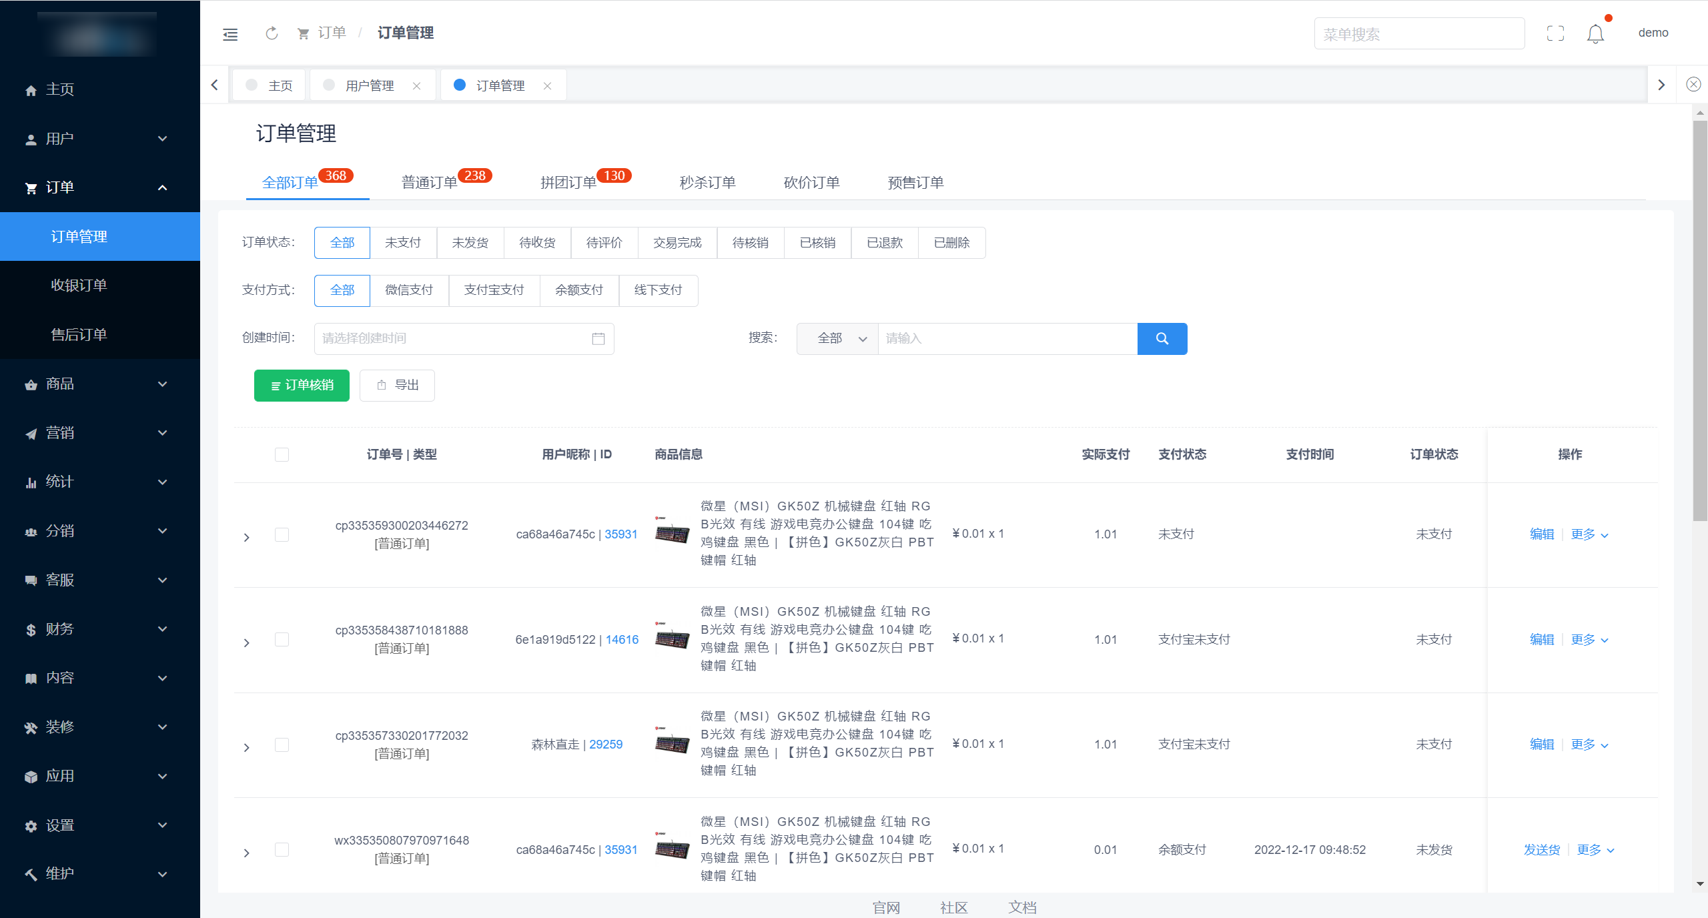
Task: Collapse the 订单 sidebar menu
Action: (x=100, y=187)
